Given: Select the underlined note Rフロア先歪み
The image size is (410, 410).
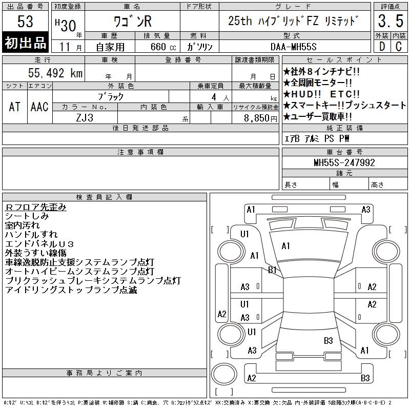Looking at the screenshot, I should click(35, 207).
